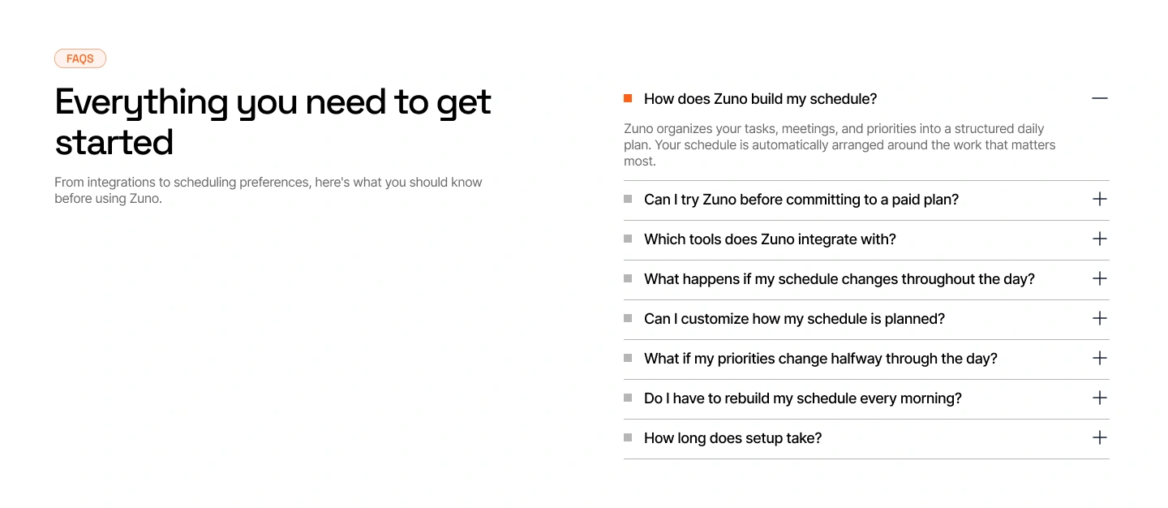Open 'What if my priorities change halfway' question
1168x508 pixels.
click(866, 359)
